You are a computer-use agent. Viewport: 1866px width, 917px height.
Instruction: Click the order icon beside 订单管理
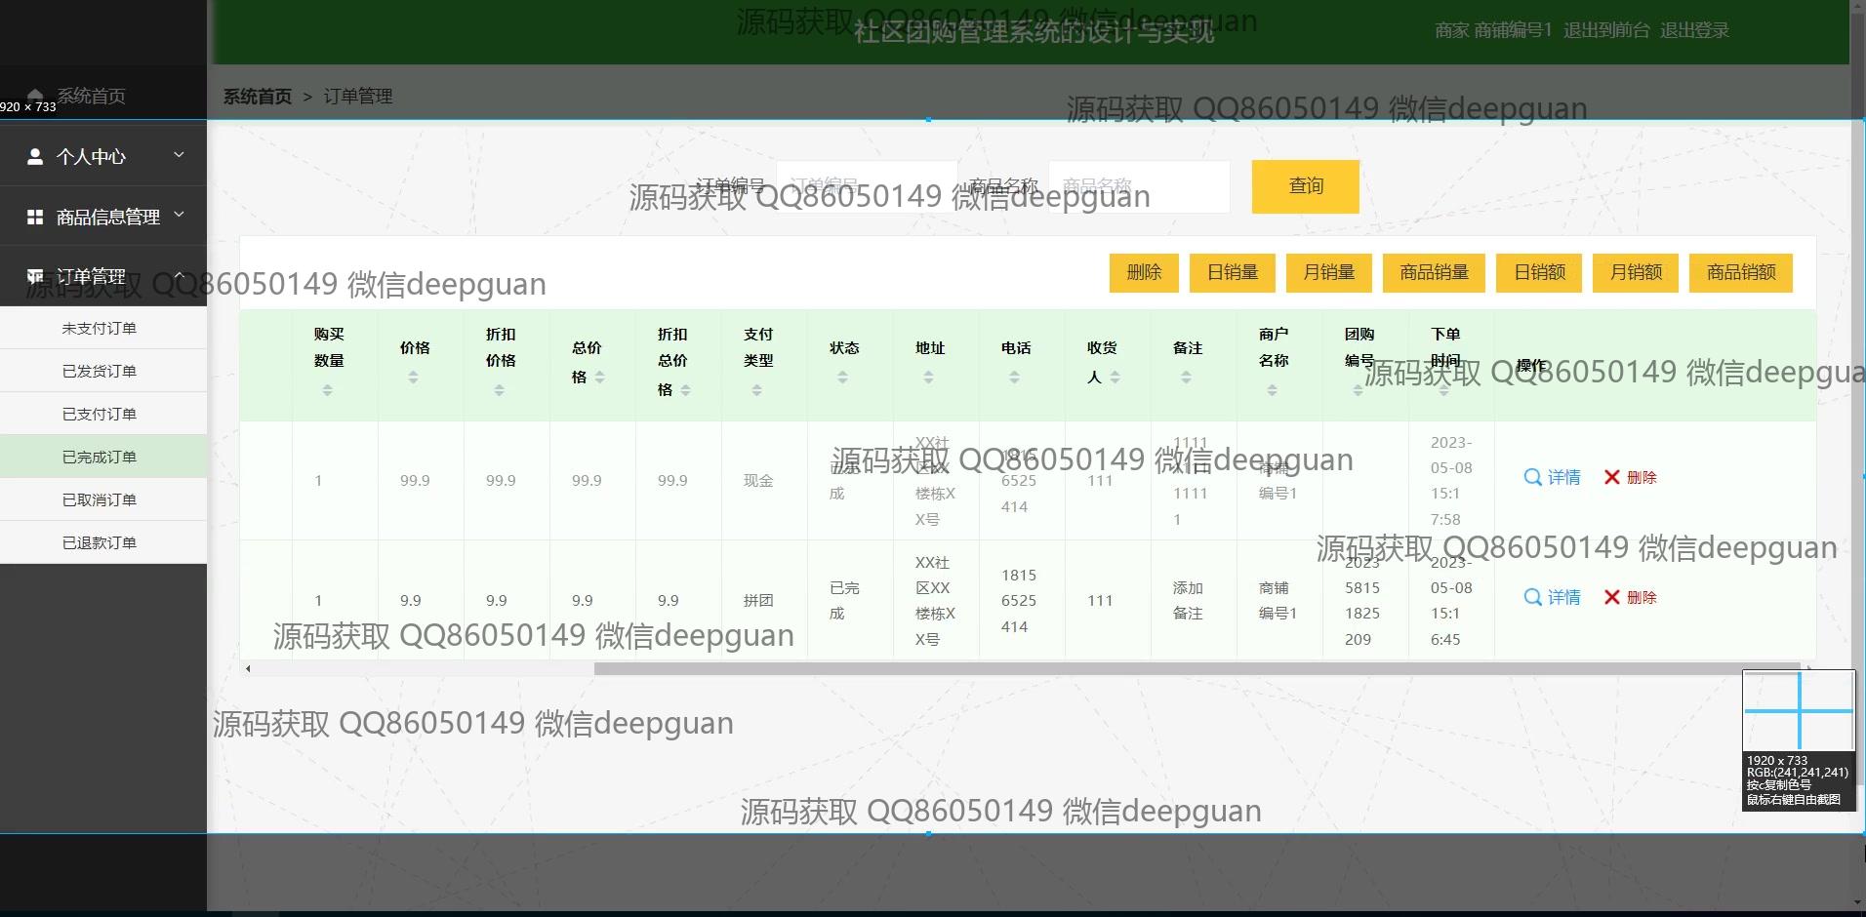[x=35, y=276]
